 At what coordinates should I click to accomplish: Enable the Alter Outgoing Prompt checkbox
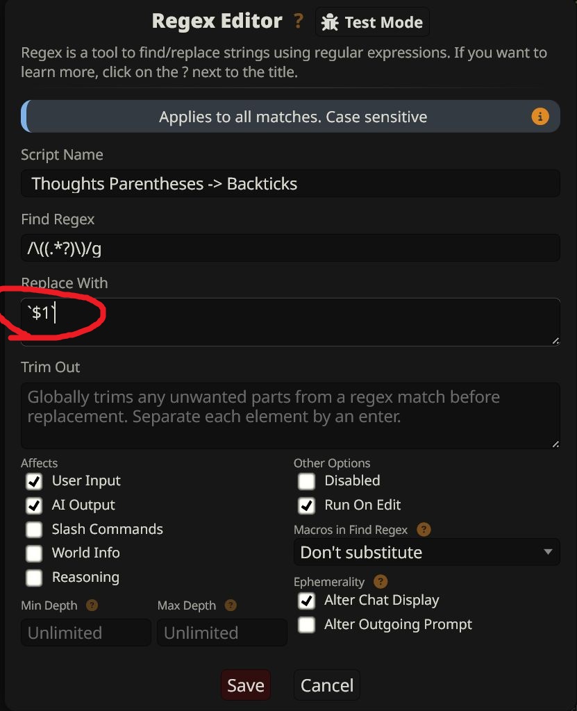pyautogui.click(x=306, y=625)
